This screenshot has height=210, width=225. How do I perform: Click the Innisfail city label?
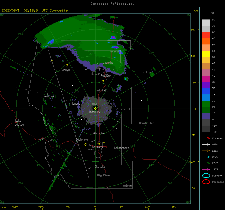pos(101,90)
